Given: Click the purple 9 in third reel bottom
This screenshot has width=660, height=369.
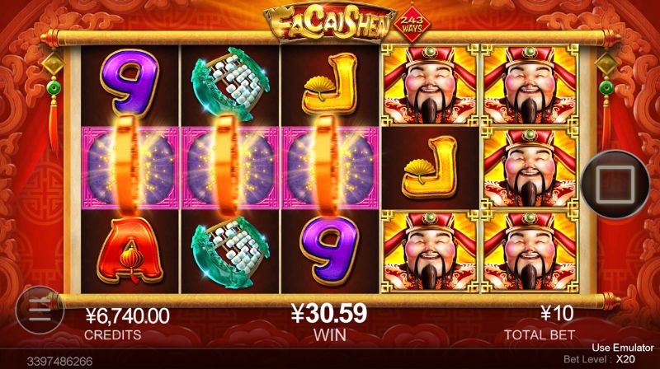Looking at the screenshot, I should [329, 251].
